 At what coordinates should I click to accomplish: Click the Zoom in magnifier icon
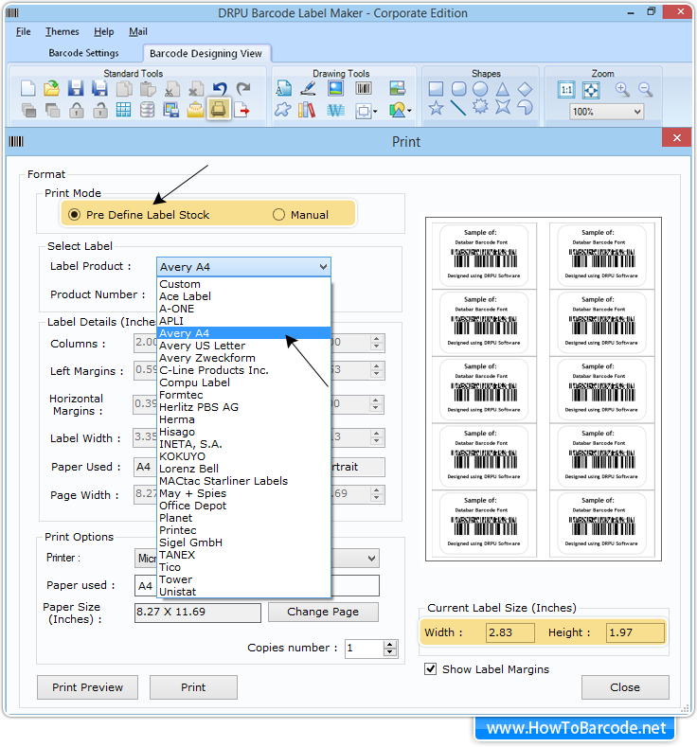pyautogui.click(x=622, y=89)
